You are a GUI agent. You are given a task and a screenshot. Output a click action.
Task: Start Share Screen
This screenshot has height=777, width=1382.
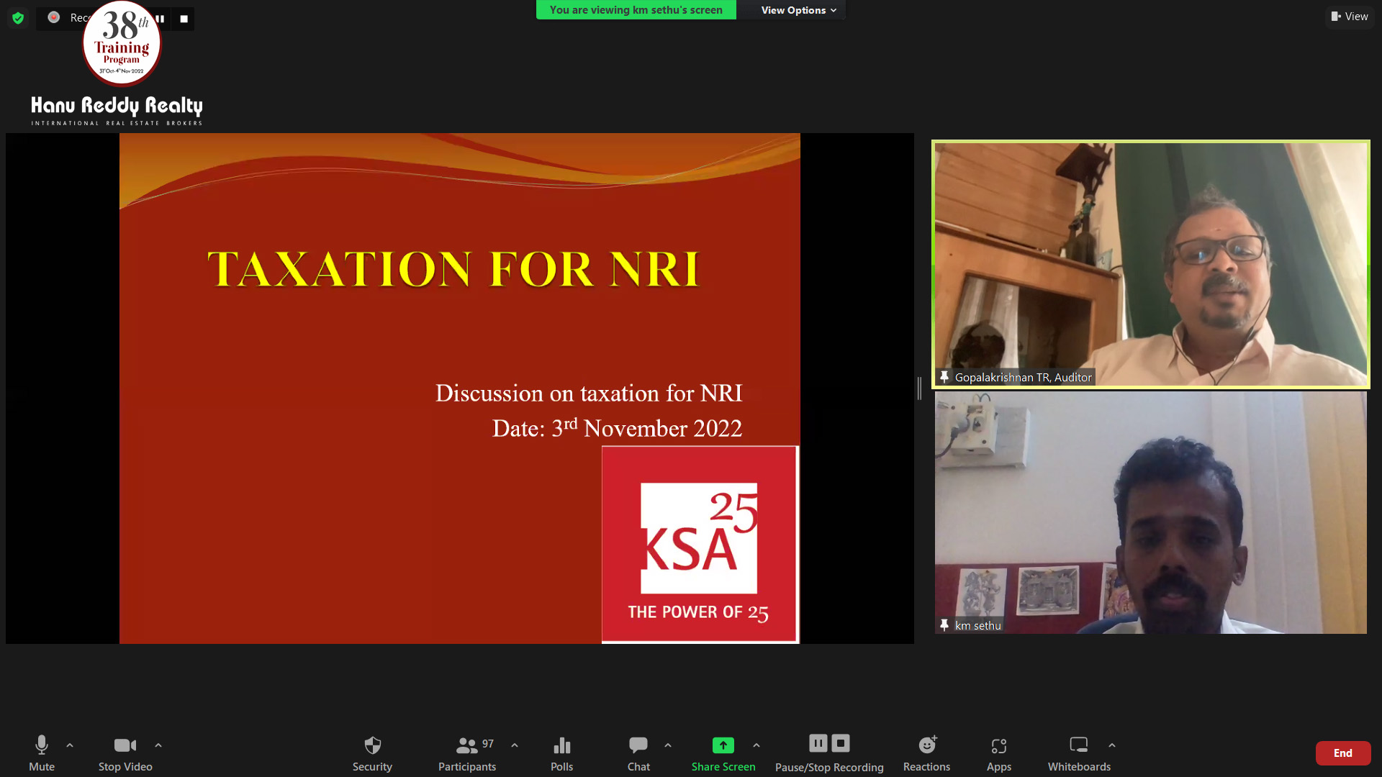(x=723, y=753)
